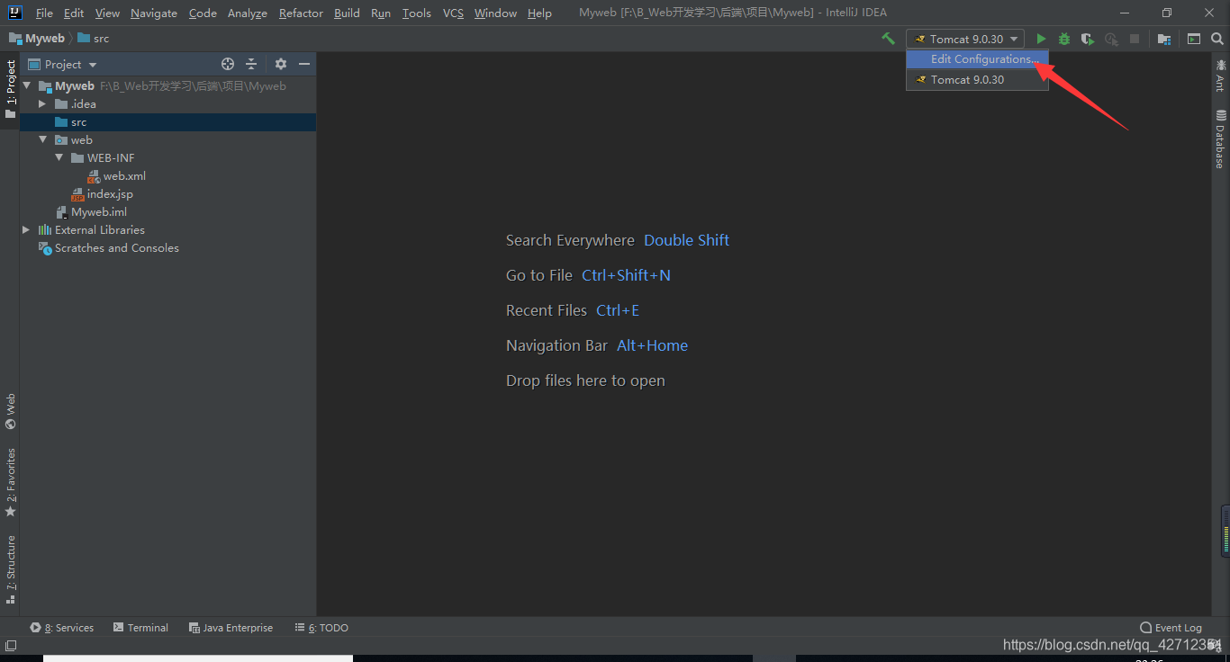
Task: Collapse all in Project panel icon
Action: click(251, 64)
